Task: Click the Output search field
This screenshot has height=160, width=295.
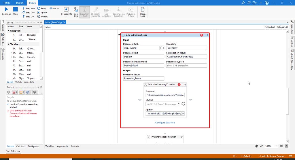Action: [x=24, y=97]
